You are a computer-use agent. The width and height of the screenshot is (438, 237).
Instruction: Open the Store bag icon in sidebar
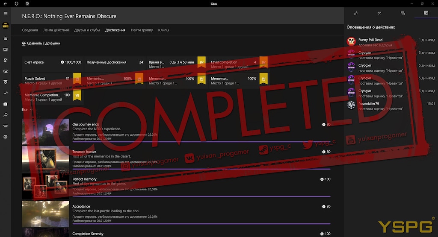click(x=5, y=104)
